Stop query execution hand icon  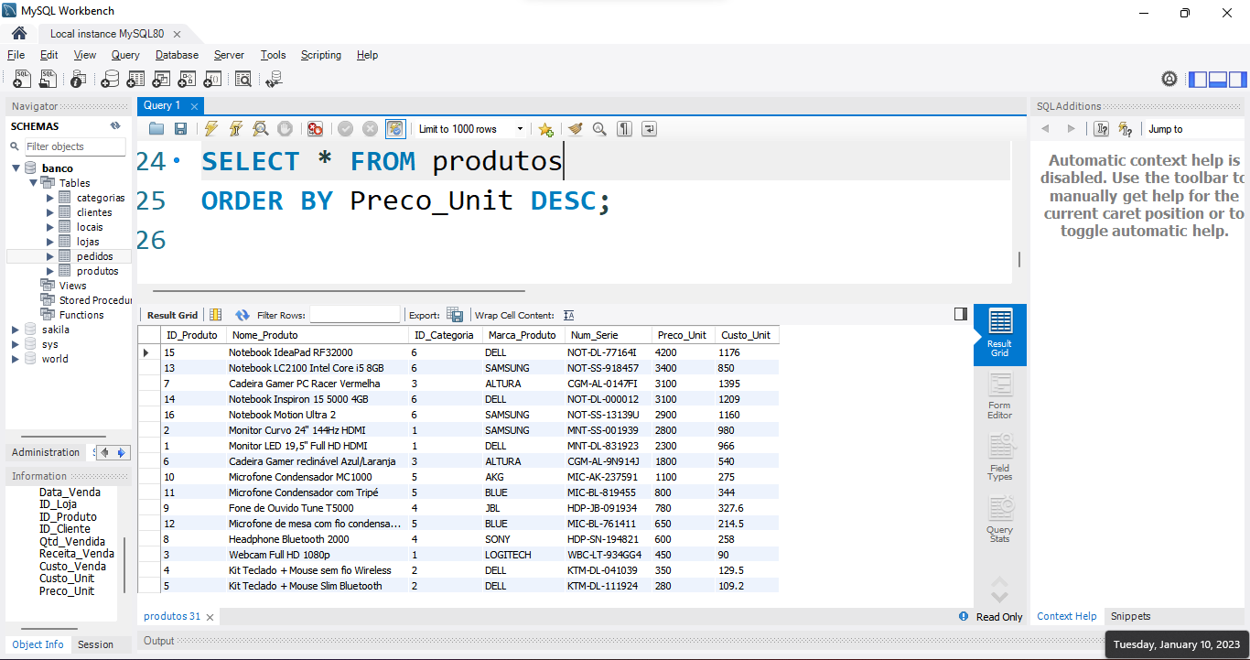pos(285,129)
